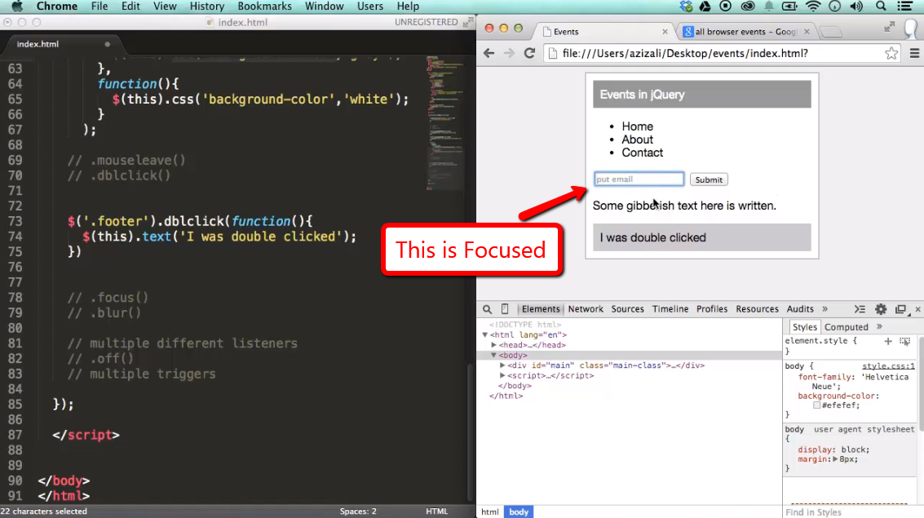Expand the script element node
This screenshot has height=518, width=924.
click(502, 375)
